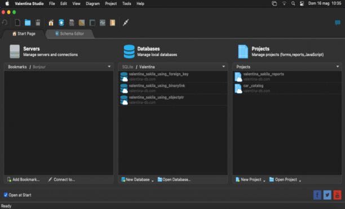Open Schema Editor from the toolbar icon
The image size is (345, 209).
[x=61, y=23]
